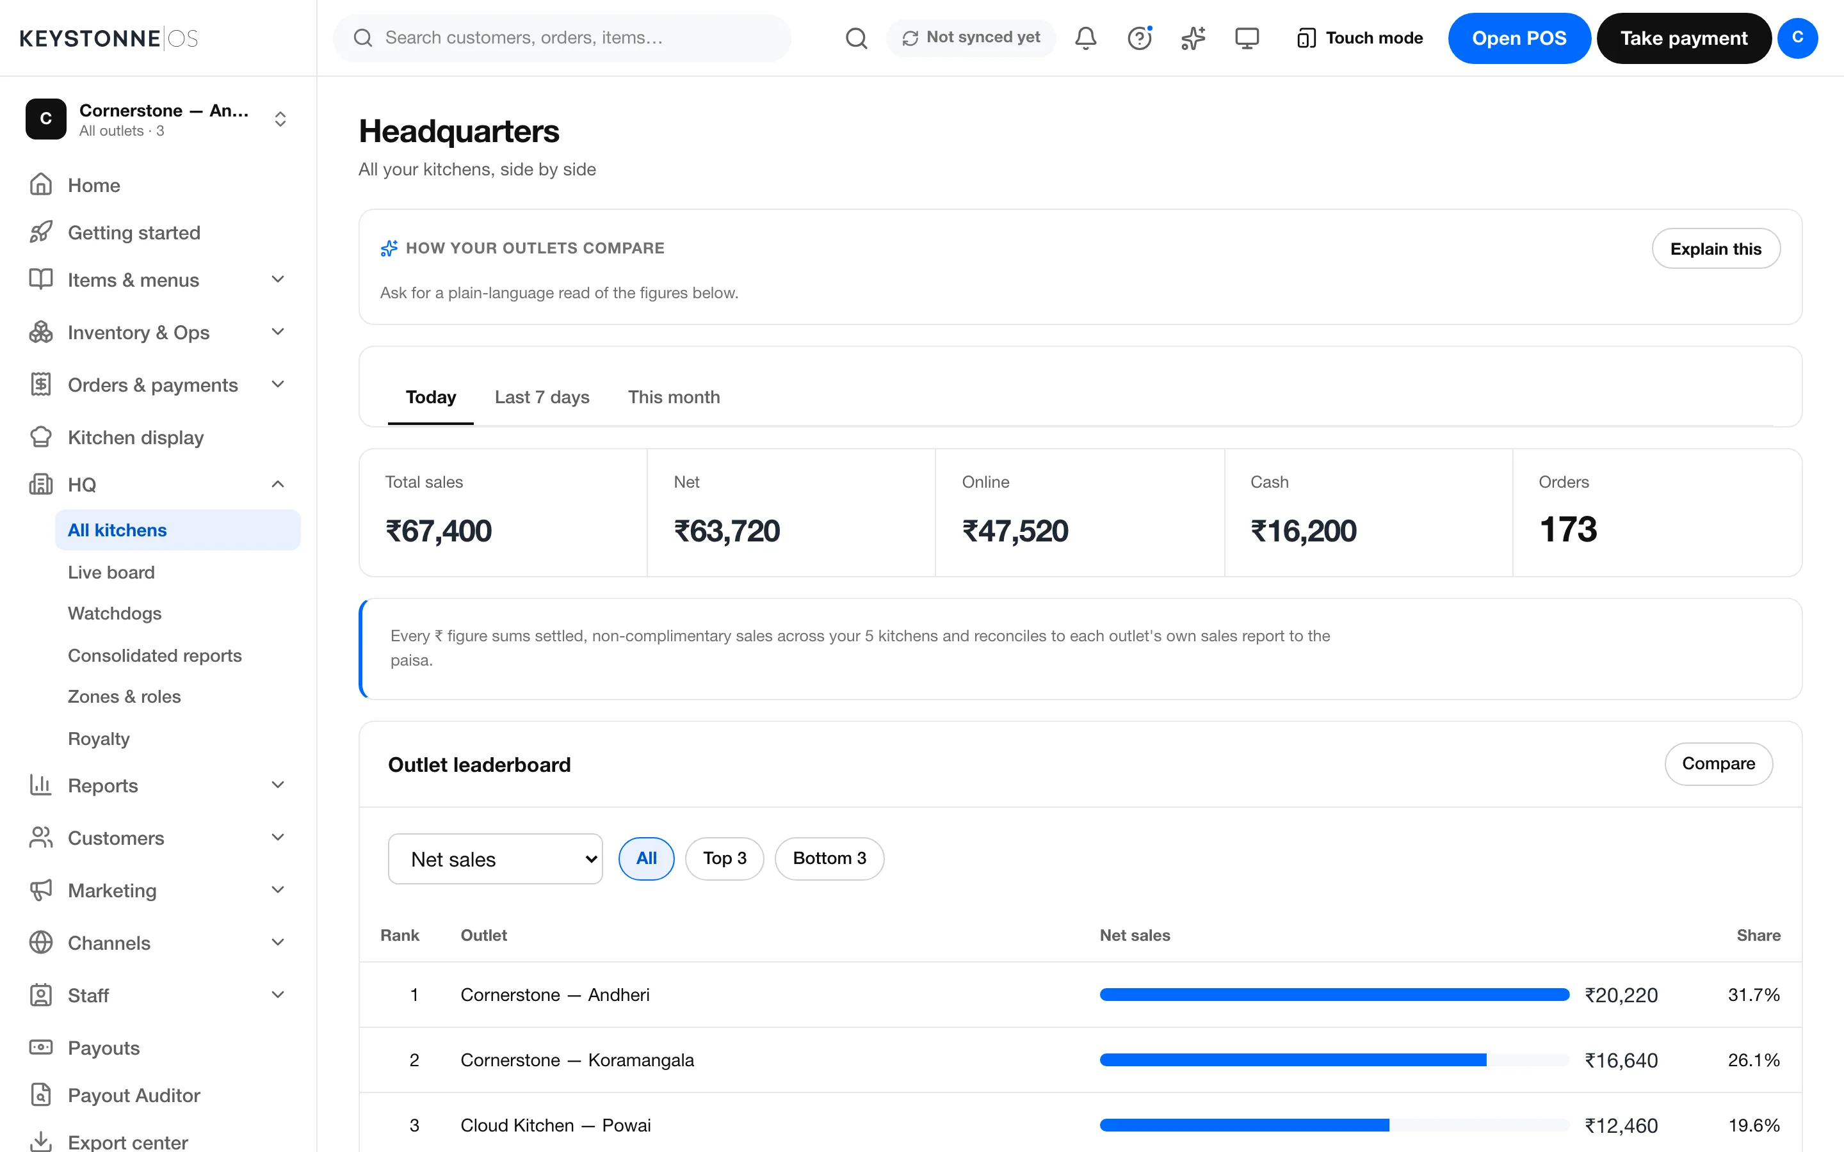Open All kitchens under HQ
1844x1152 pixels.
pyautogui.click(x=177, y=531)
